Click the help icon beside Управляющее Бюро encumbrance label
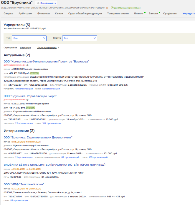This screenshot has height=205, width=195. (27, 100)
